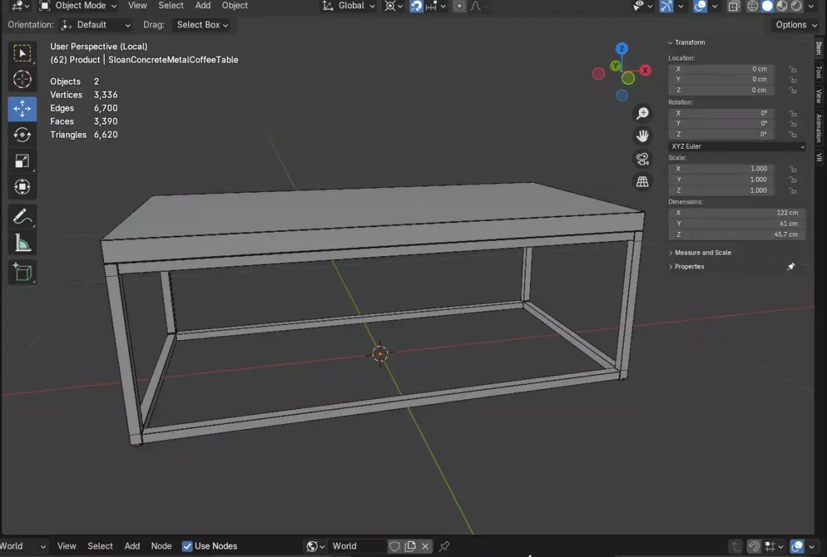Open Orientation Default dropdown
This screenshot has height=557, width=827.
tap(96, 25)
